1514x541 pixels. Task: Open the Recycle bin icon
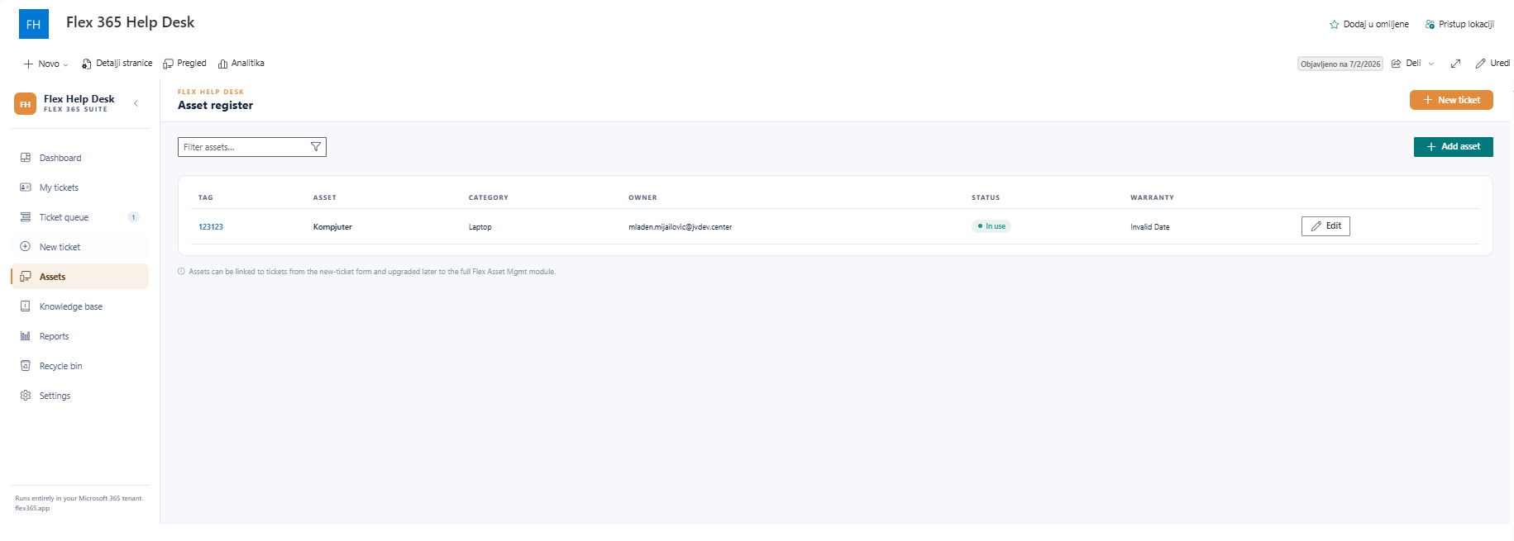coord(26,366)
